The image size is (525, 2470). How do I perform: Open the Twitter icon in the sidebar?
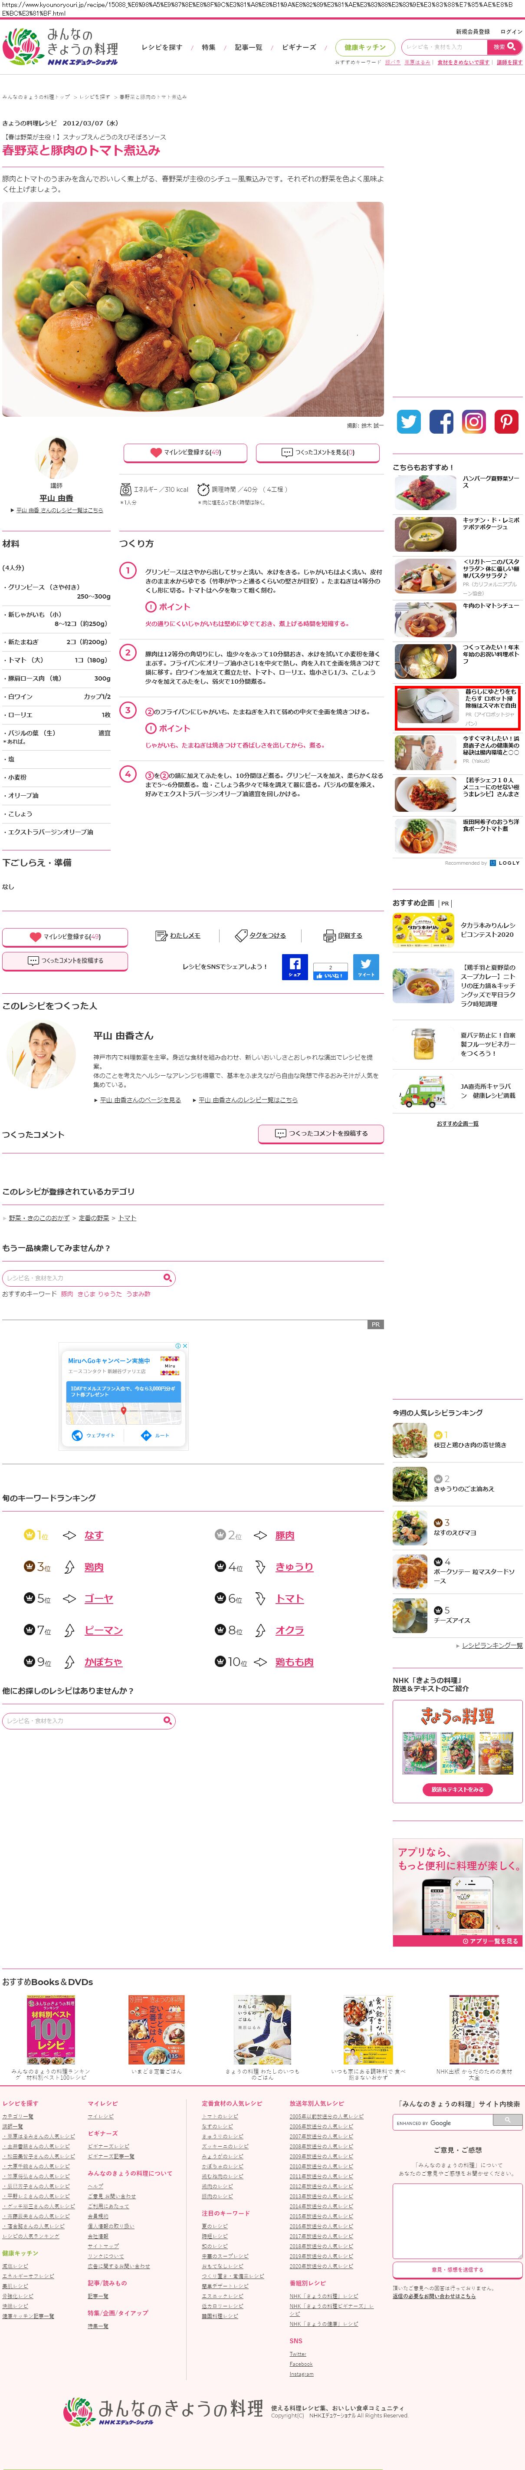click(x=409, y=421)
